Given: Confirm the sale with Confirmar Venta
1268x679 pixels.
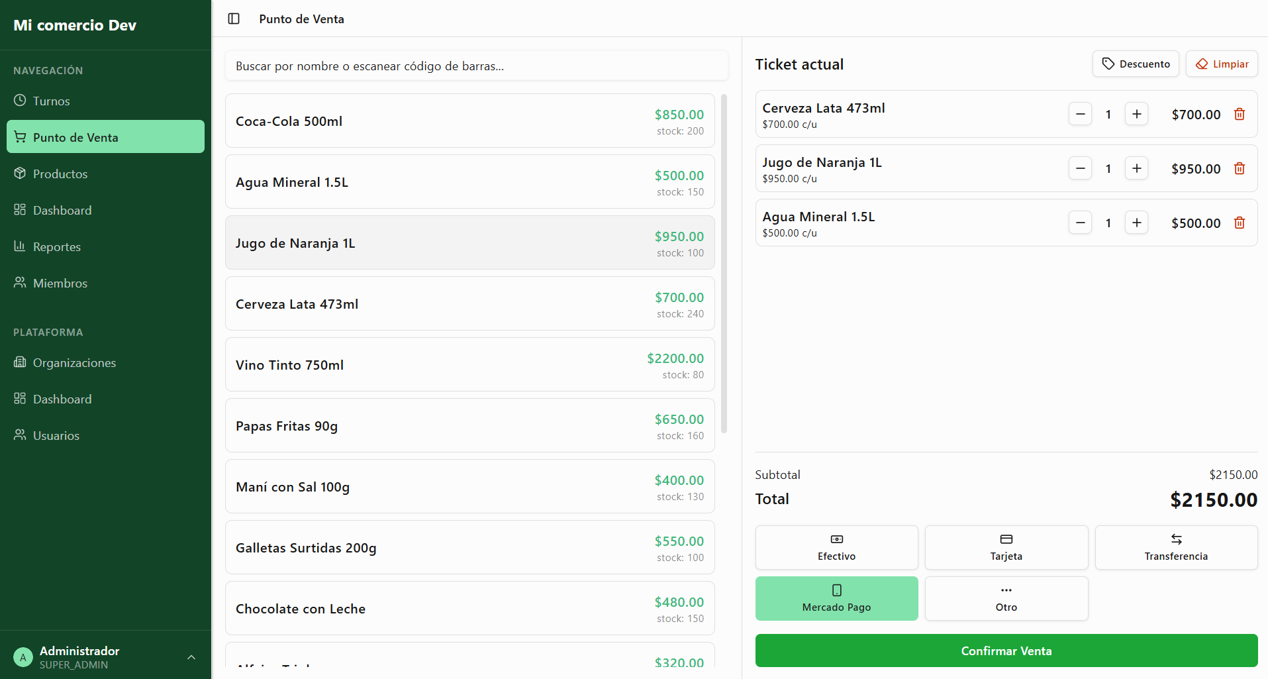Looking at the screenshot, I should [1006, 651].
